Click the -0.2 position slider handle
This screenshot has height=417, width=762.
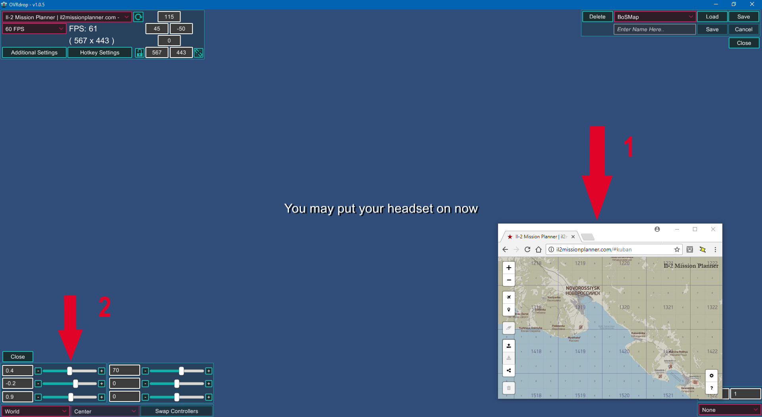[x=75, y=384]
